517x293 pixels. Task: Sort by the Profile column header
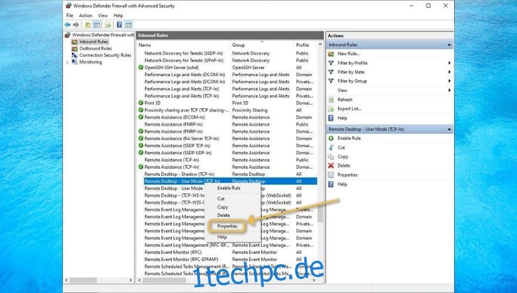click(x=303, y=45)
